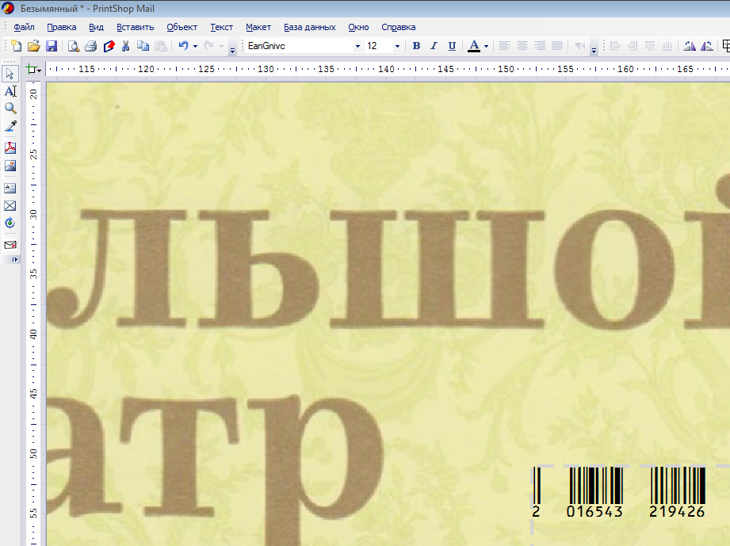Toggle italic formatting

point(434,46)
